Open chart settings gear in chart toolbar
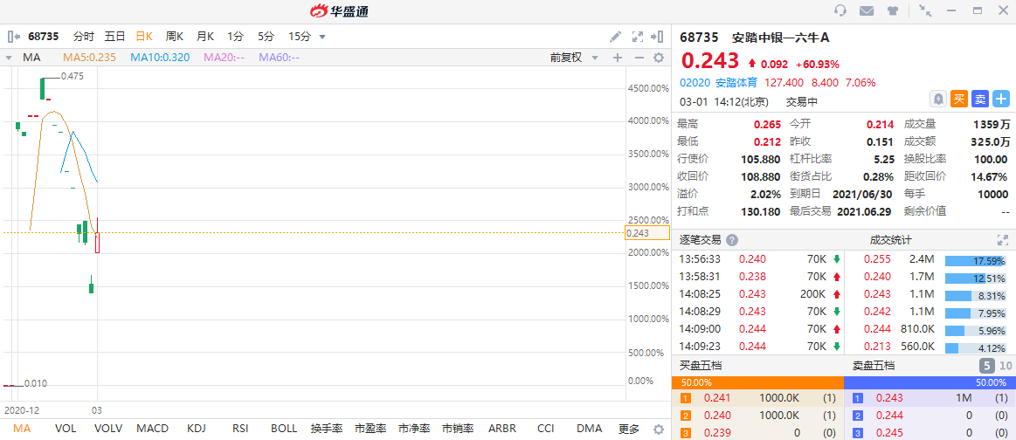This screenshot has width=1016, height=440. [659, 58]
